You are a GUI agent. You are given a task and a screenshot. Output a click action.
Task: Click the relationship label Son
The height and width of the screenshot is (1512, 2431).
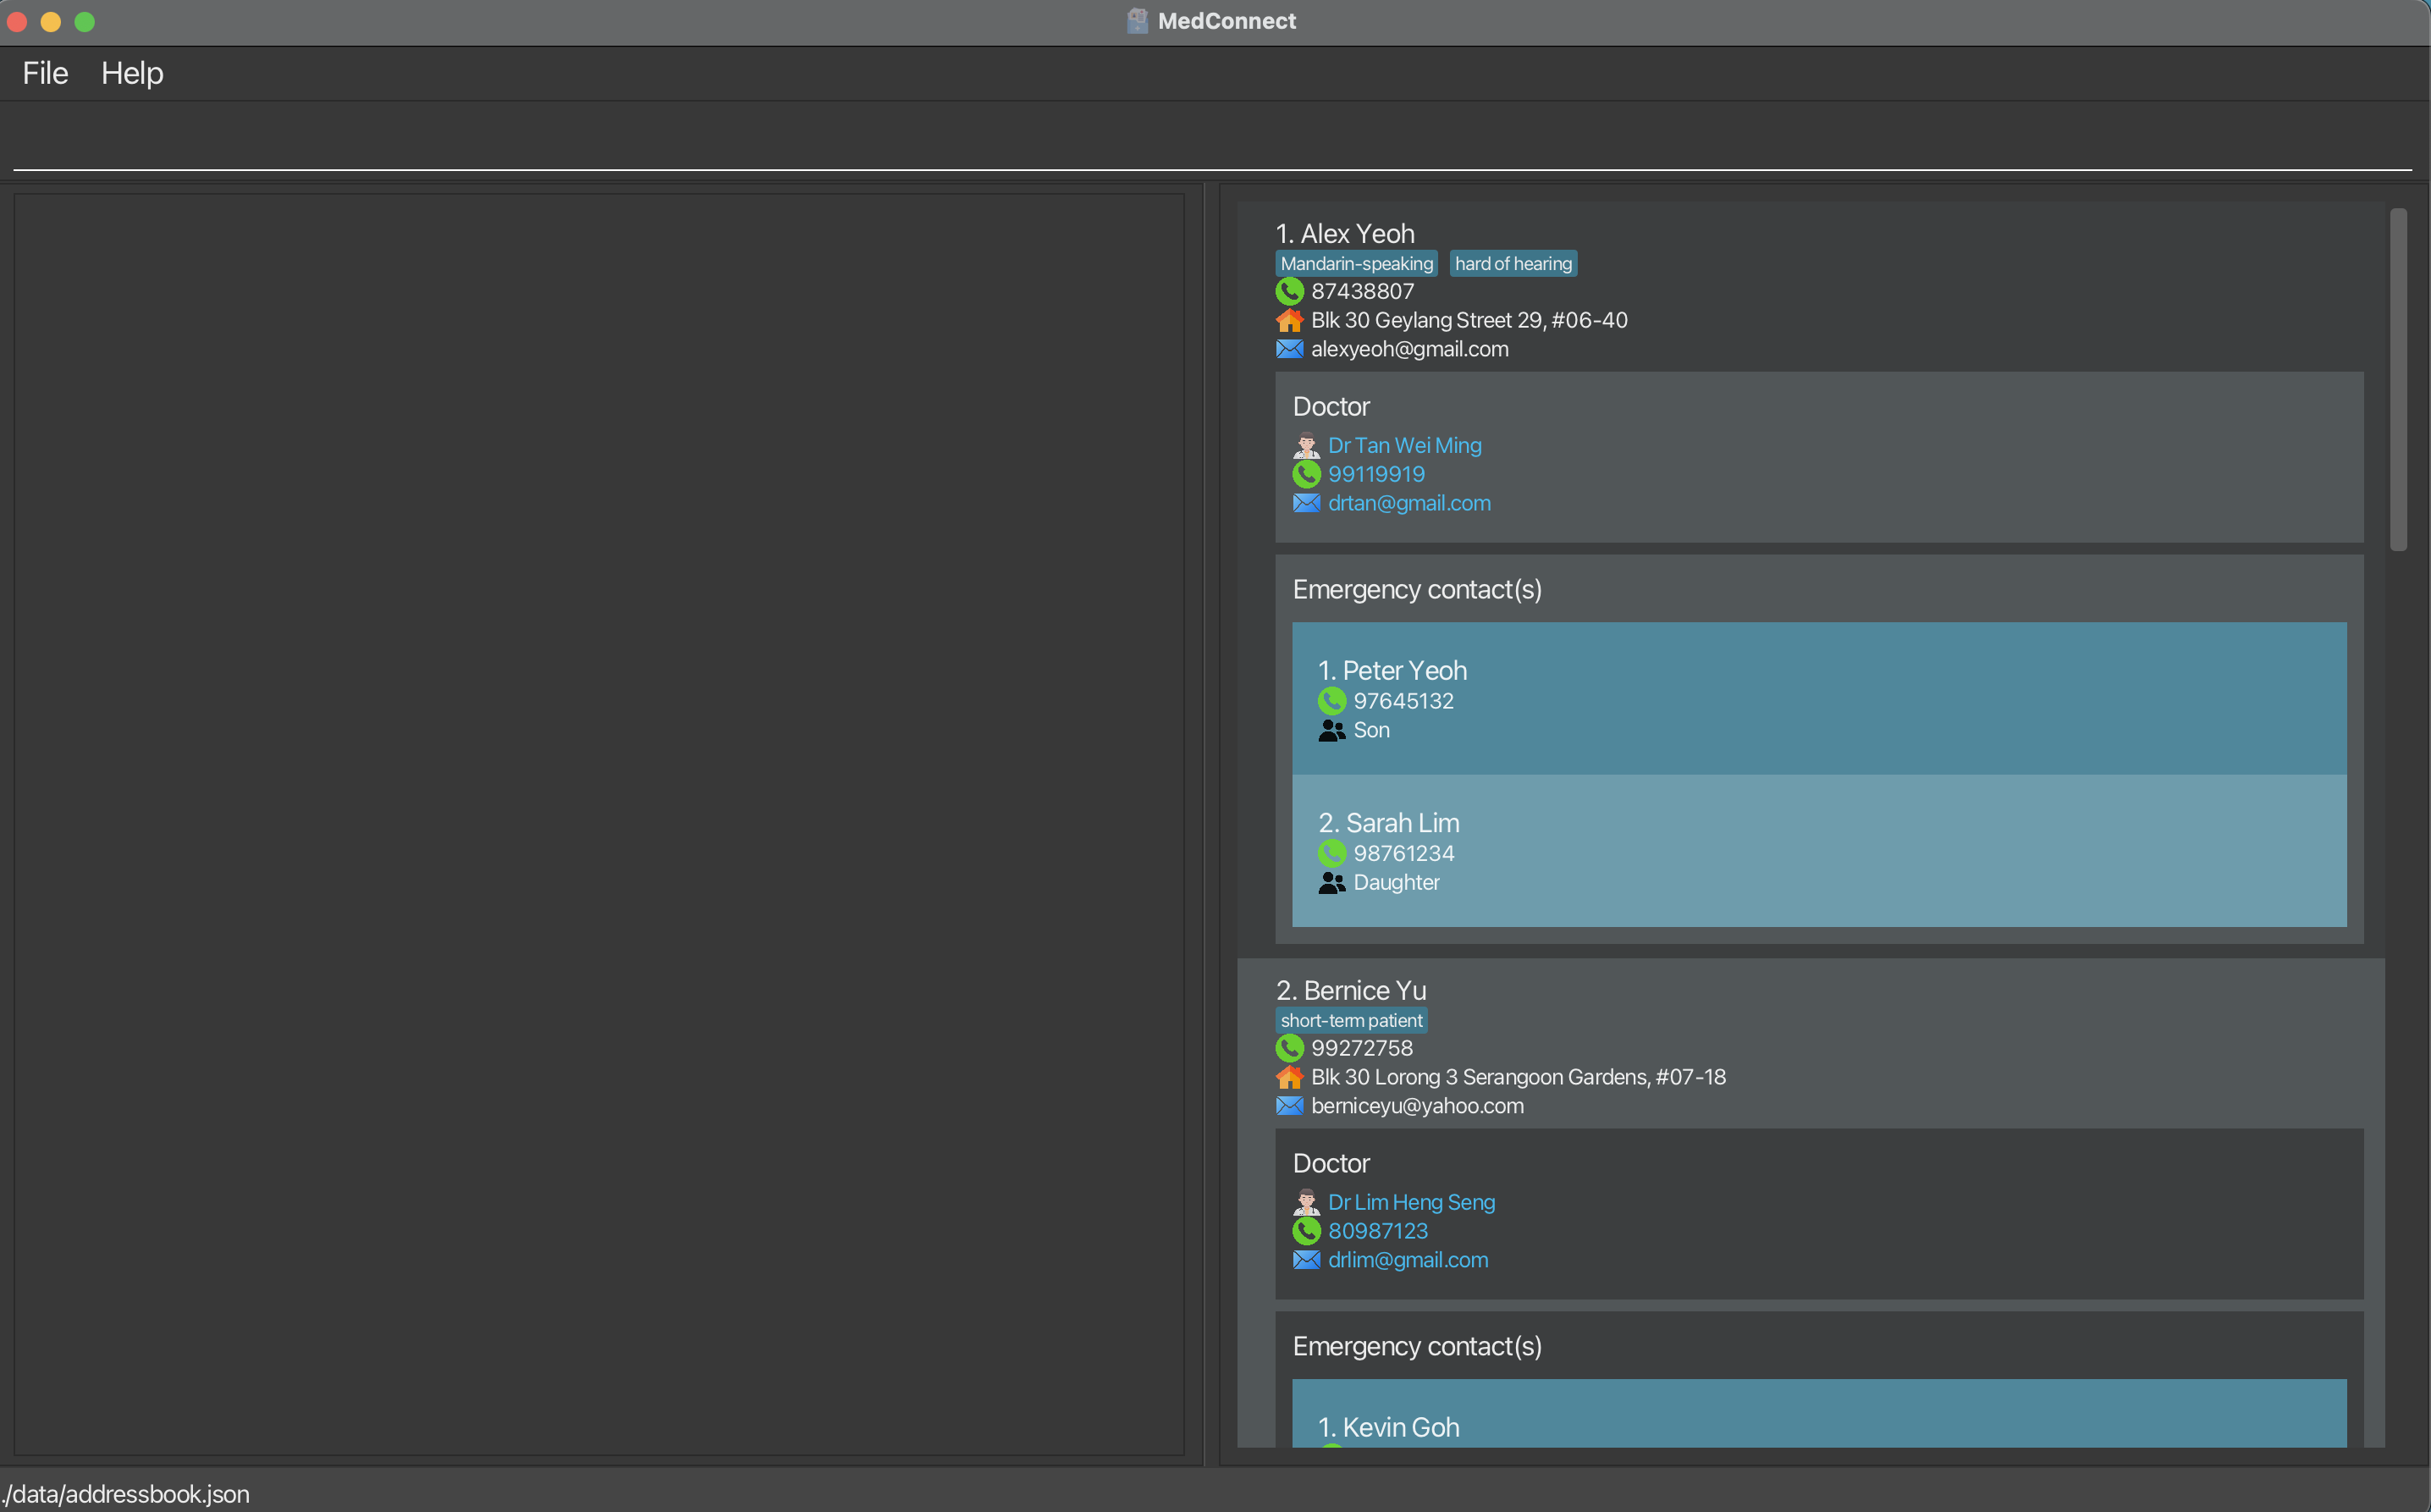pyautogui.click(x=1371, y=730)
